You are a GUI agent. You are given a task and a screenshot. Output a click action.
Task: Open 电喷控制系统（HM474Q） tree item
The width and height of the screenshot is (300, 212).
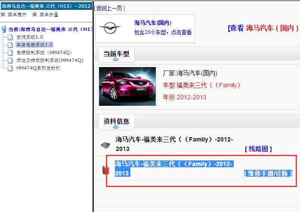point(44,52)
